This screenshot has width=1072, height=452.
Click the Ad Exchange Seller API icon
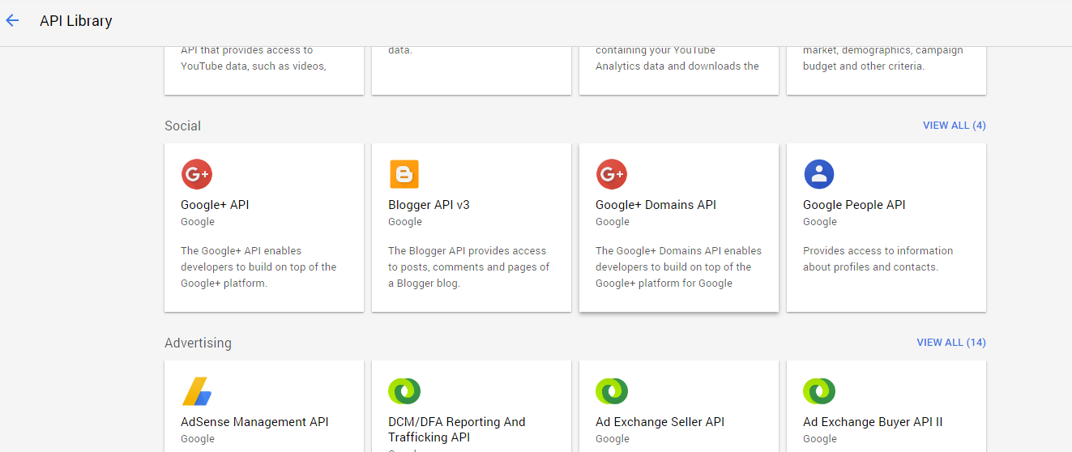pos(611,391)
